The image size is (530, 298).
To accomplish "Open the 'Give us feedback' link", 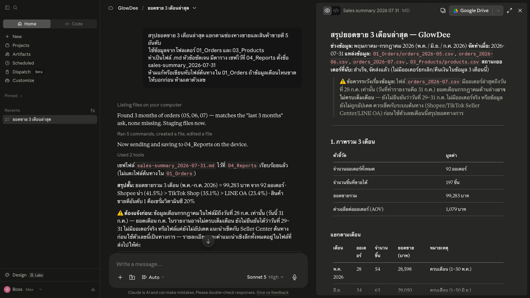I will tap(272, 292).
